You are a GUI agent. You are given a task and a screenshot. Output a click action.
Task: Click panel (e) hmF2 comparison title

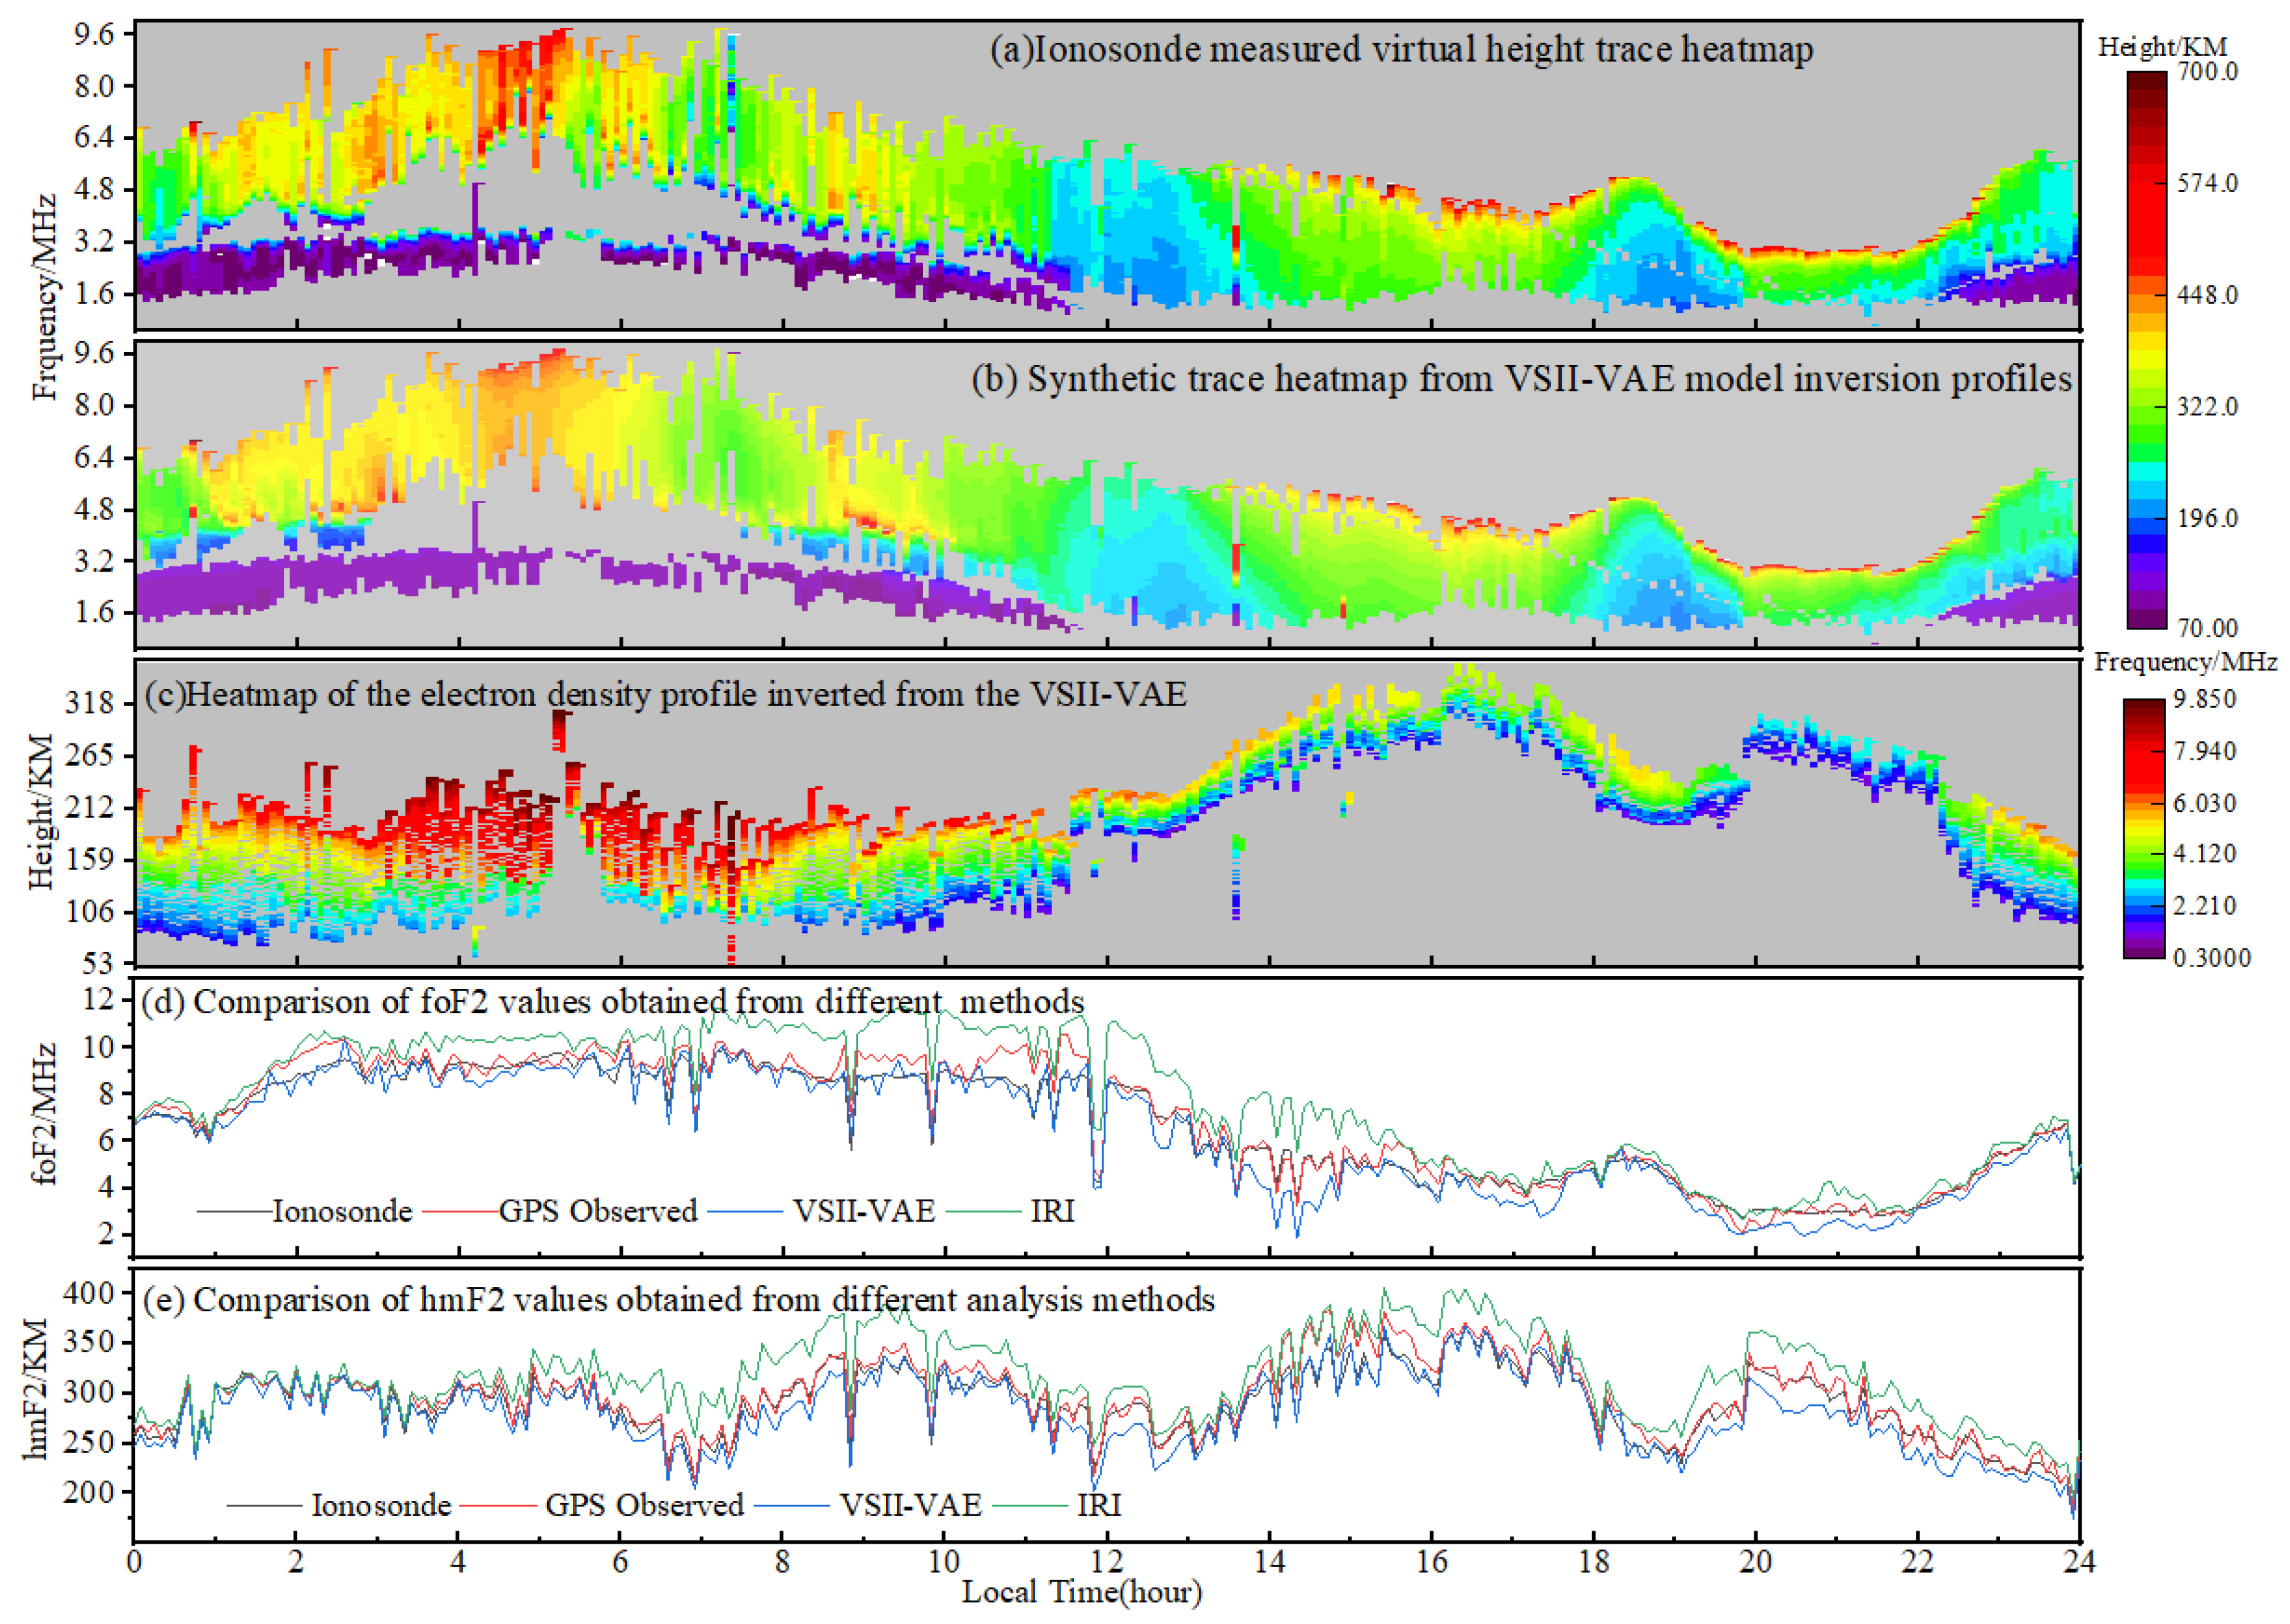(x=678, y=1300)
